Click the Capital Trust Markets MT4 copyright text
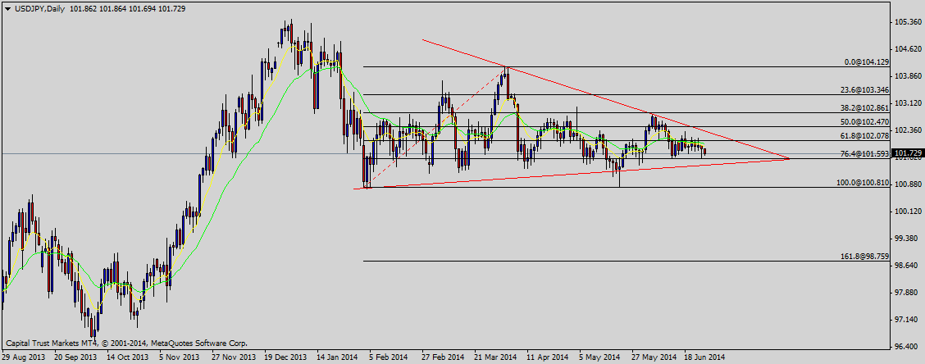The image size is (925, 364). pyautogui.click(x=126, y=344)
